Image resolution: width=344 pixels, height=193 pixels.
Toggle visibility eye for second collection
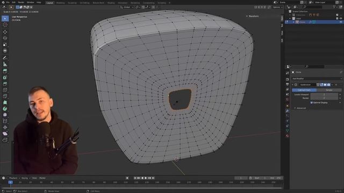[341, 19]
